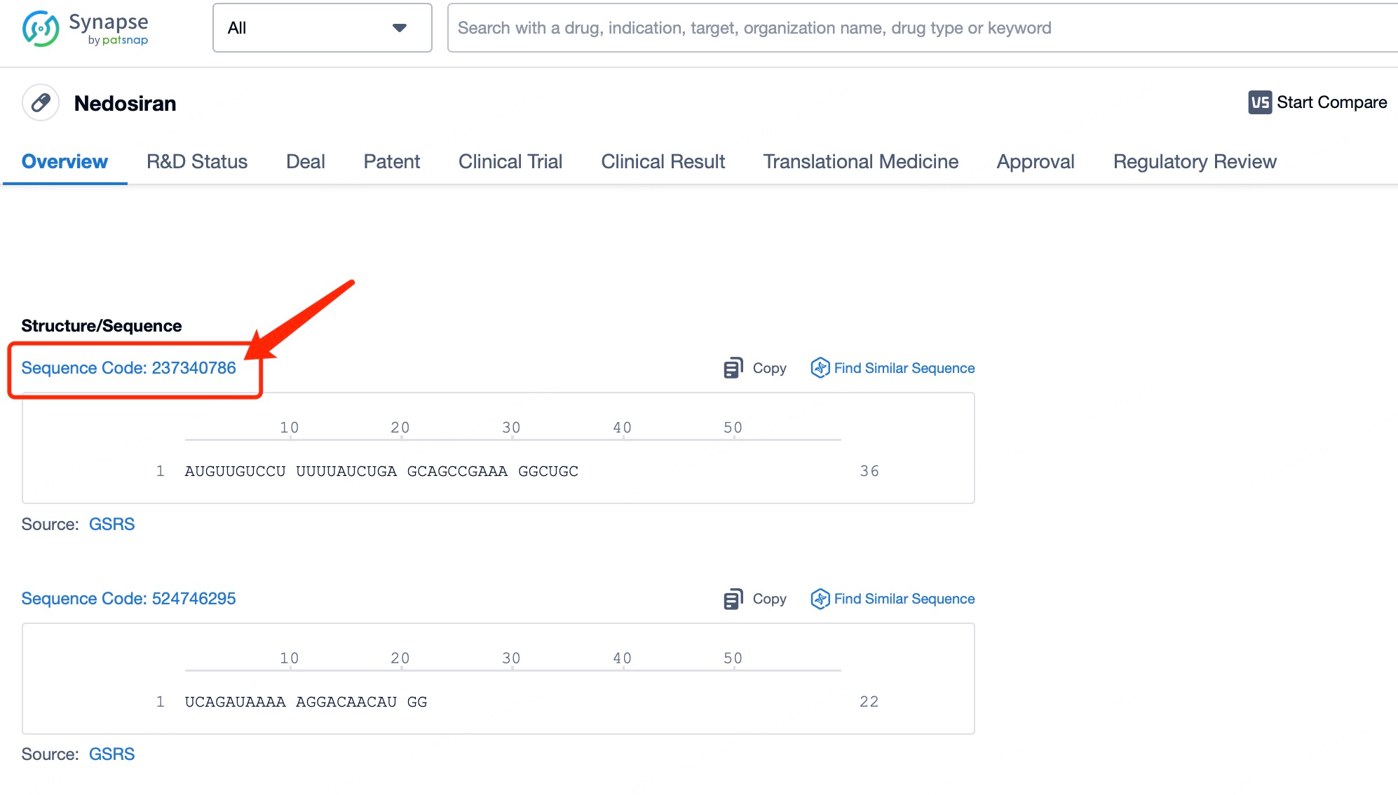Click the Synapse by Patsnap logo
1398x795 pixels.
pyautogui.click(x=85, y=29)
